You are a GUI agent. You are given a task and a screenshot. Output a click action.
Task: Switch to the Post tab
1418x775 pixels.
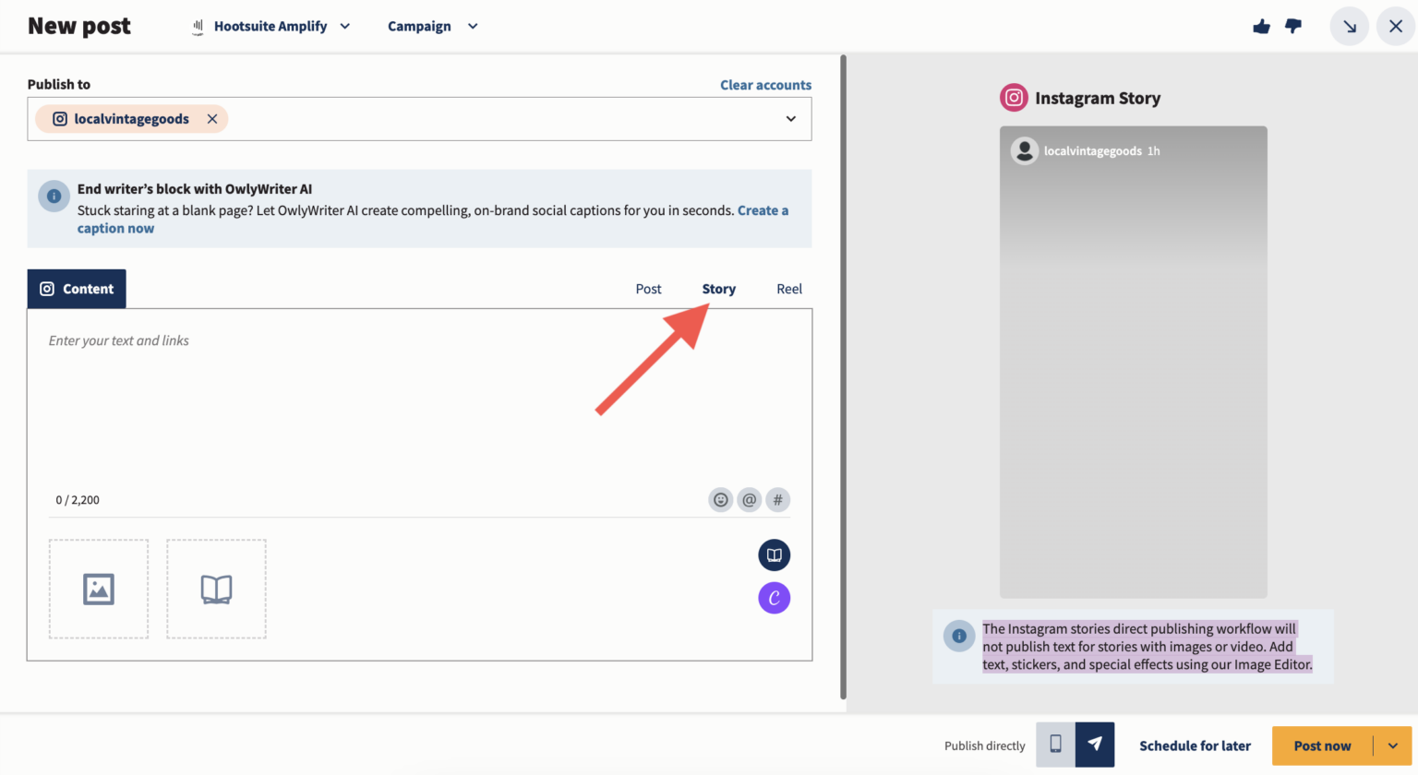pyautogui.click(x=648, y=289)
